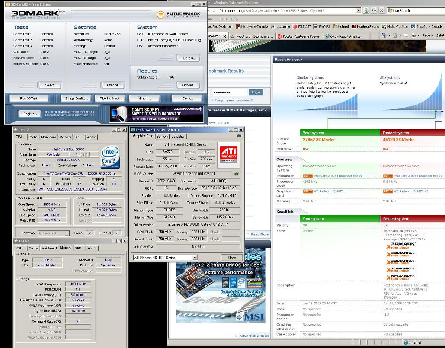Open the FileMP3 favorites bar link
445x348 pixels.
[x=321, y=26]
